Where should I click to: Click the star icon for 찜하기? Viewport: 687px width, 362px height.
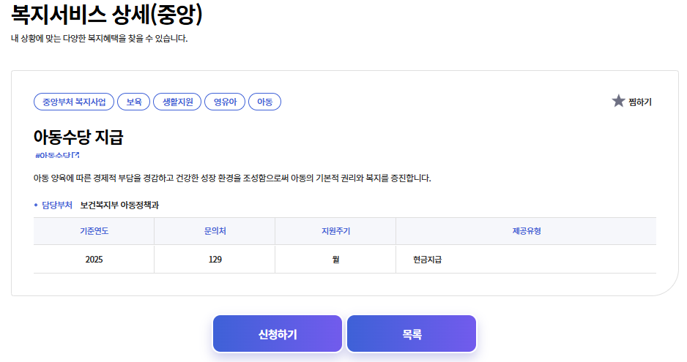[x=618, y=101]
